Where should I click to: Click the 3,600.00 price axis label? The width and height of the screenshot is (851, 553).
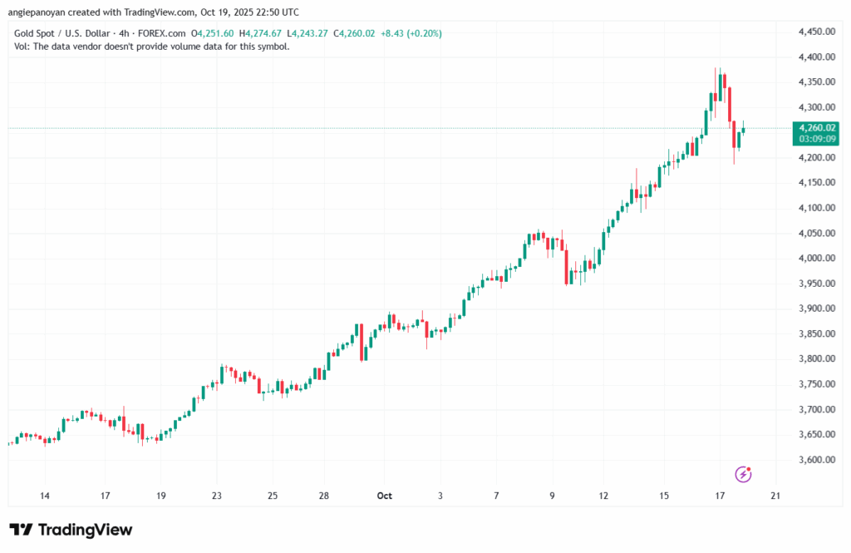click(815, 460)
